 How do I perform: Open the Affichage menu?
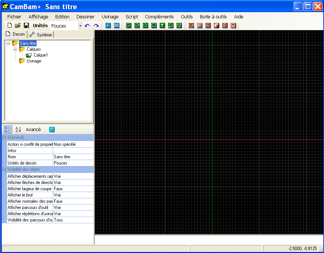(38, 17)
